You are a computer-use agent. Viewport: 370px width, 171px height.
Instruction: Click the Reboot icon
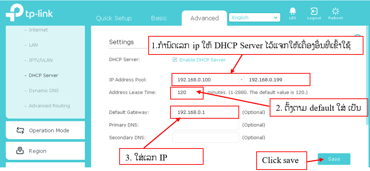coord(335,12)
